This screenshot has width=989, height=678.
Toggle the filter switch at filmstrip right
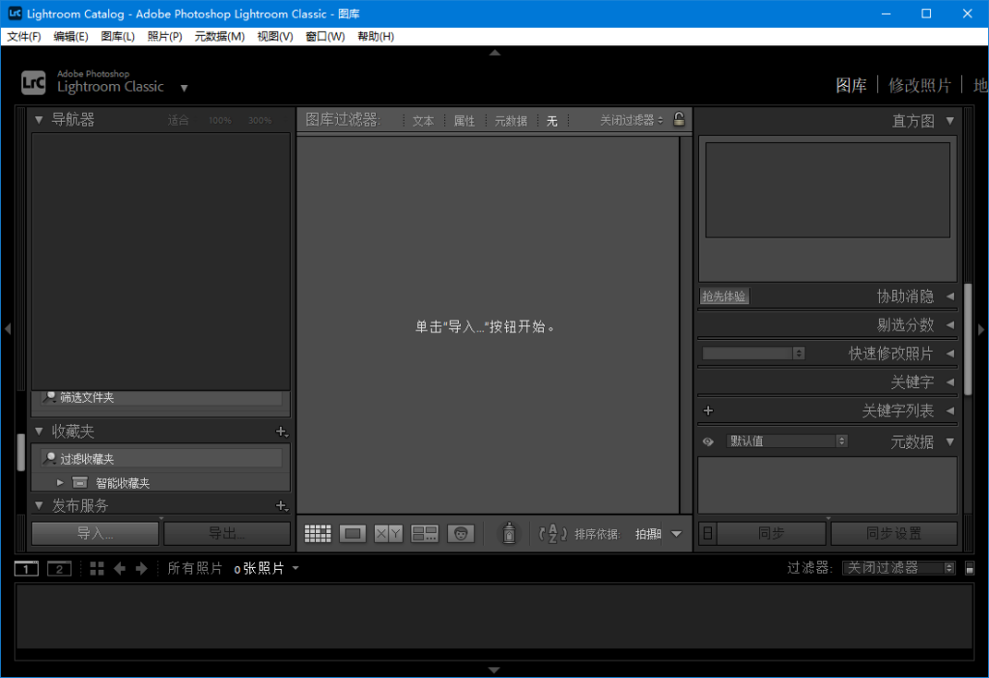tap(970, 569)
